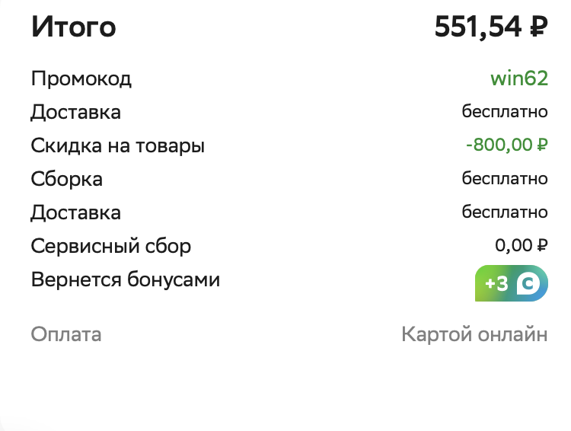Screen dimensions: 571x431
Task: Click бесплатно value directly above 0,00 ₽
Action: click(505, 212)
